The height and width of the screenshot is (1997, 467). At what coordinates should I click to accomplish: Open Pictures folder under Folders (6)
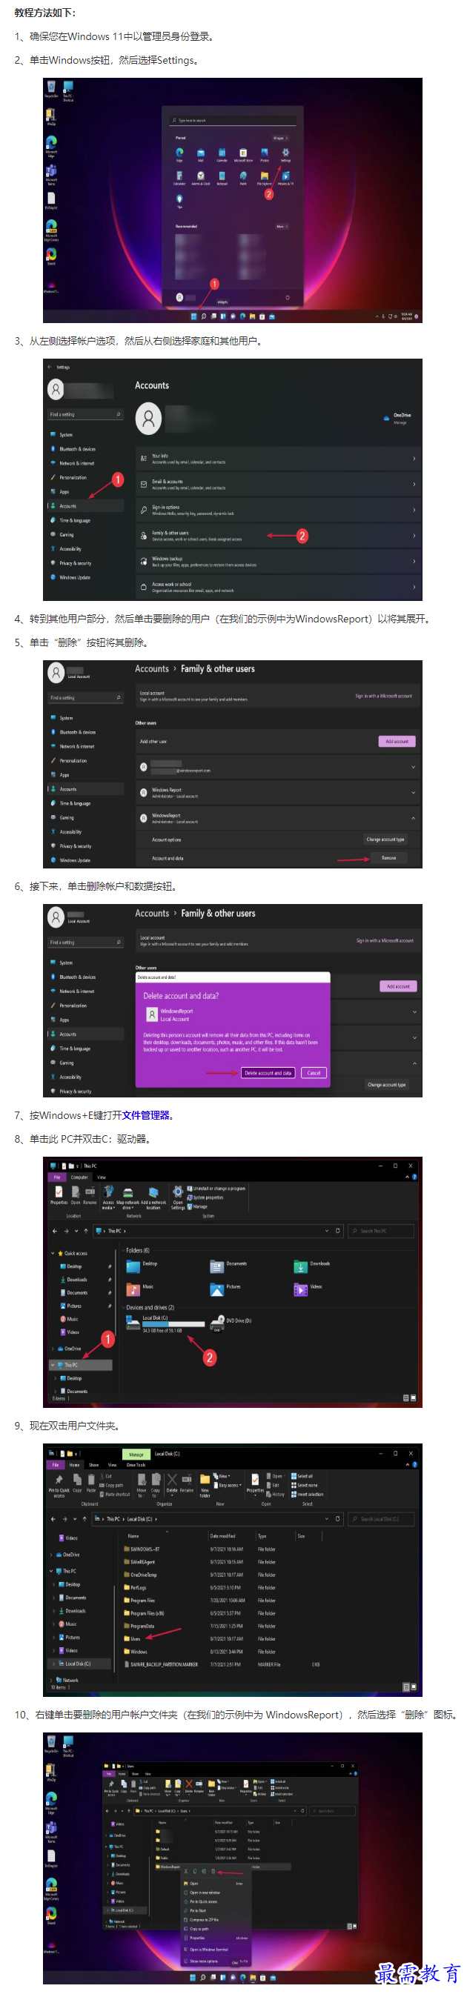pos(225,1289)
